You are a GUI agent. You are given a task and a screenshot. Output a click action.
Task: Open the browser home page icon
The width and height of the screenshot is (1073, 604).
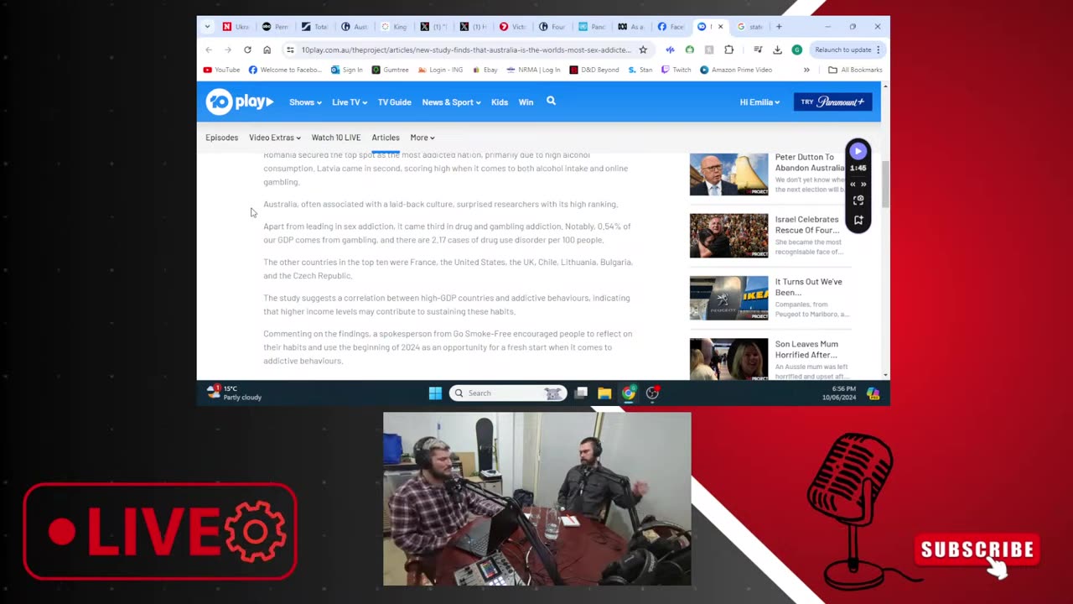tap(267, 49)
